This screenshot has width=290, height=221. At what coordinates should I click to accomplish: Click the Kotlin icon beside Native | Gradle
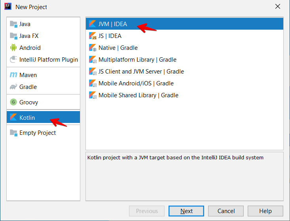point(93,48)
